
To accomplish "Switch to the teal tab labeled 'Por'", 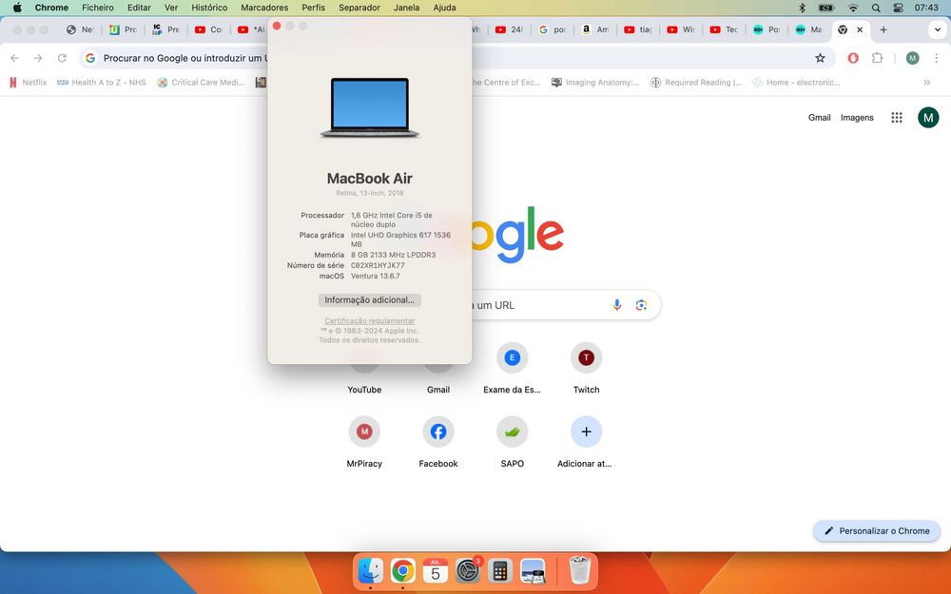I will pos(766,29).
